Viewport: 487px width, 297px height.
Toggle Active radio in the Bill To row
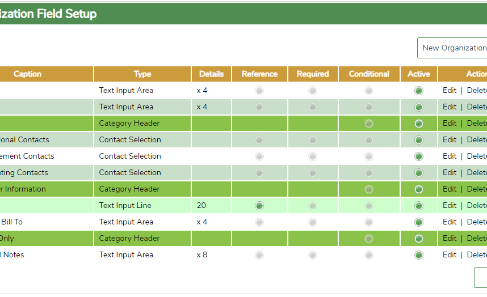coord(419,222)
